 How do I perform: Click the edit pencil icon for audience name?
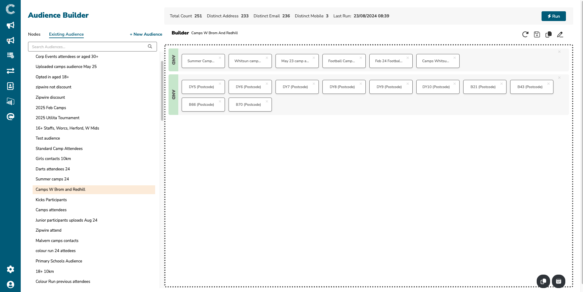point(560,34)
